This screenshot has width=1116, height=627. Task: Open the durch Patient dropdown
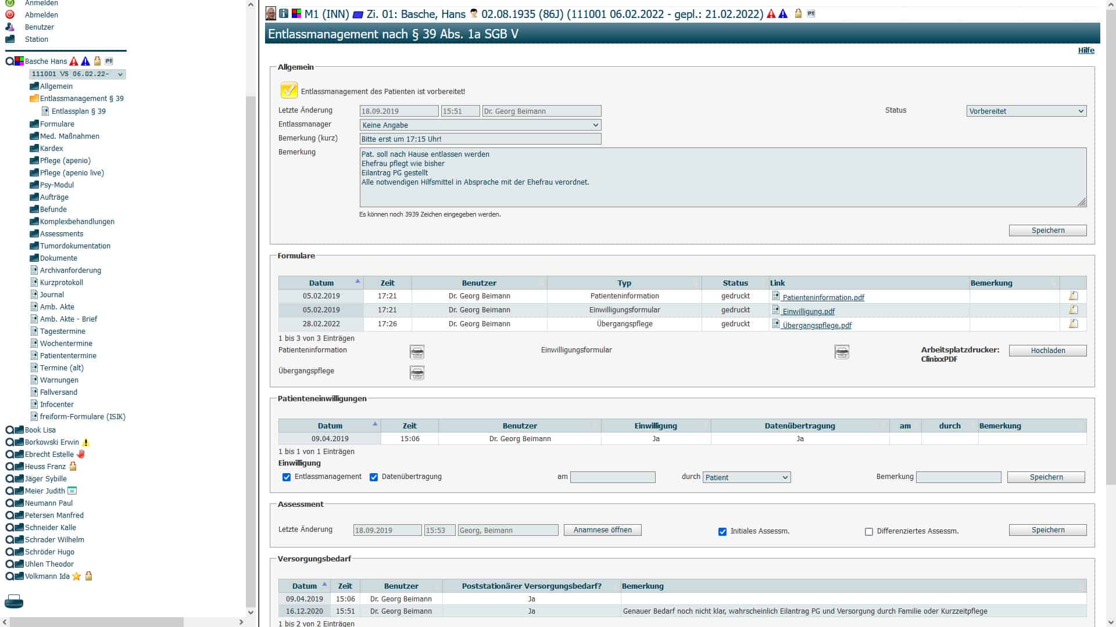point(746,477)
